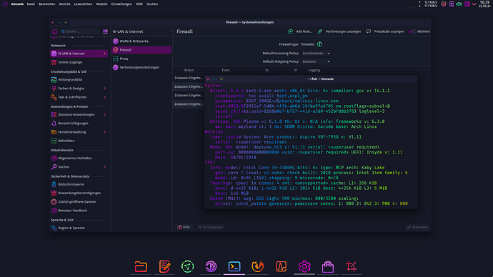
Task: Launch the file manager dock icon
Action: coord(141,266)
